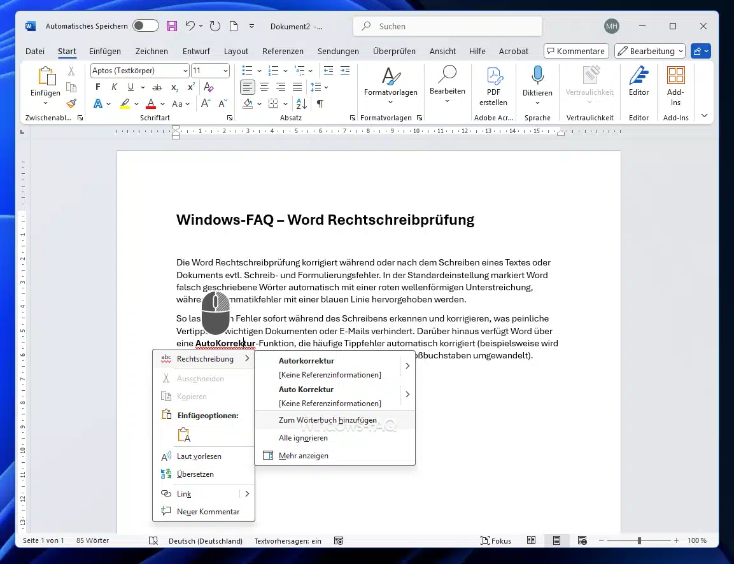Click the Save disk icon in title bar
Image resolution: width=734 pixels, height=564 pixels.
point(172,26)
